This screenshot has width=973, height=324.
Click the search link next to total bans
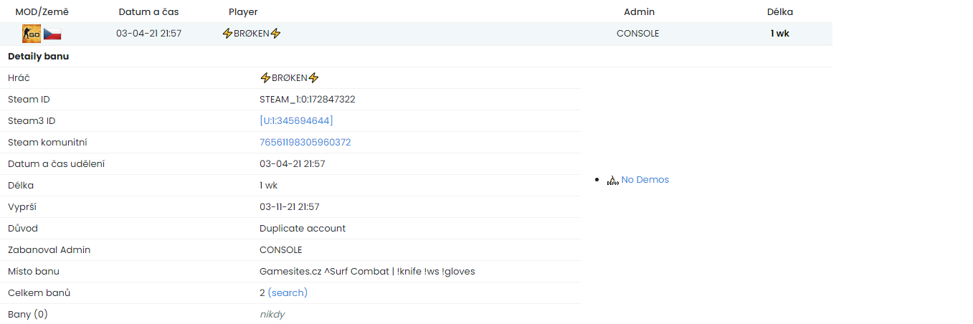288,293
